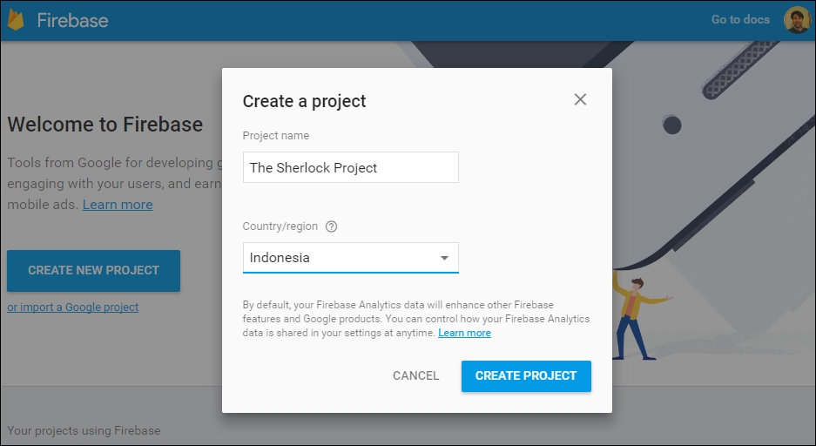Screen dimensions: 816x446
Task: Open Go to docs link
Action: pyautogui.click(x=740, y=20)
